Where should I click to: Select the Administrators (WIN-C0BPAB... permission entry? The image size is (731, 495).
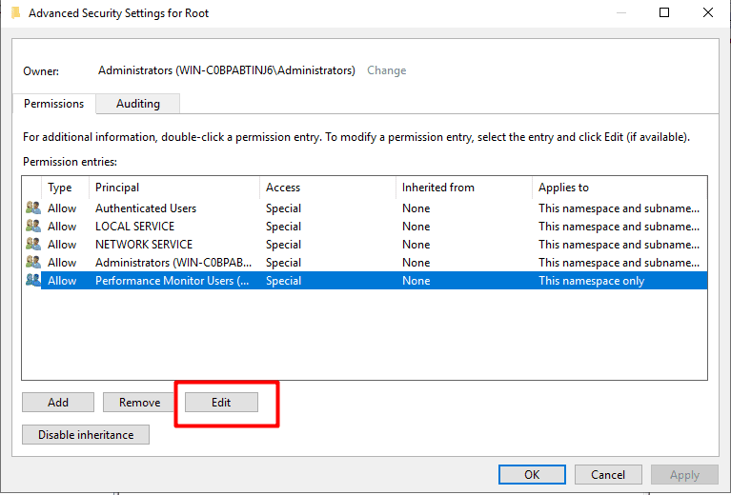[365, 263]
